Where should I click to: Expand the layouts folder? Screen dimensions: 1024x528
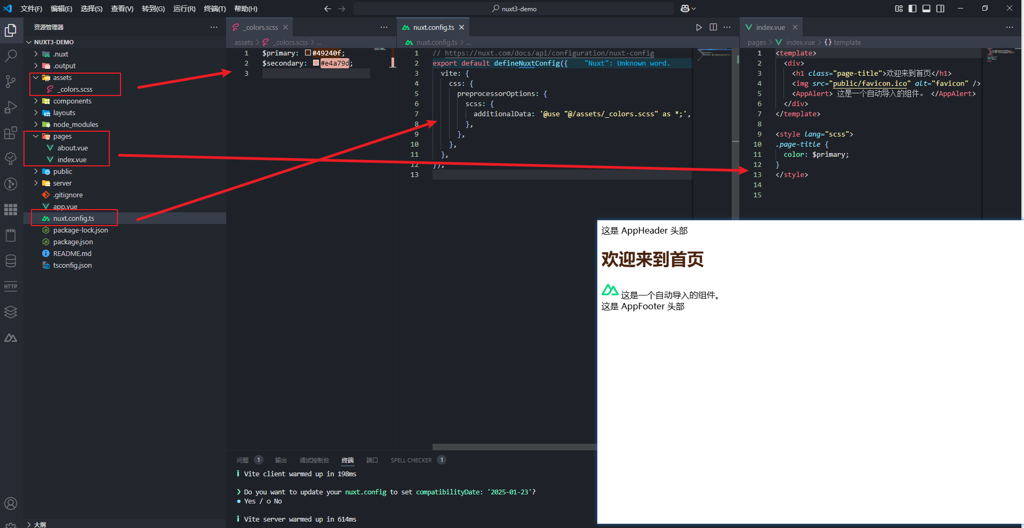coord(36,113)
